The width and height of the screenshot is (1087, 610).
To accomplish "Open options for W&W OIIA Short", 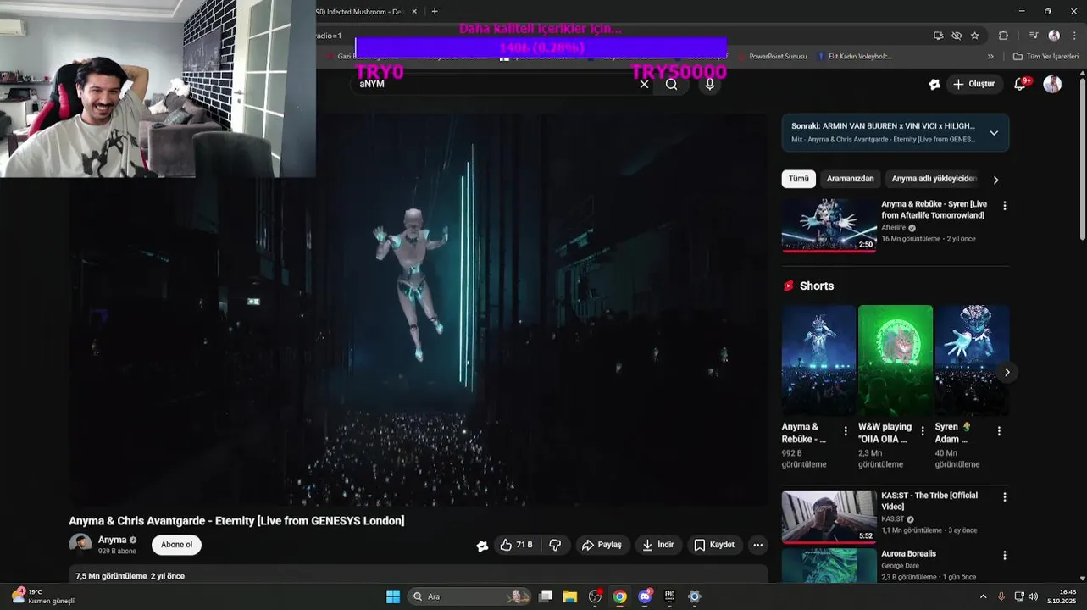I will [x=923, y=431].
